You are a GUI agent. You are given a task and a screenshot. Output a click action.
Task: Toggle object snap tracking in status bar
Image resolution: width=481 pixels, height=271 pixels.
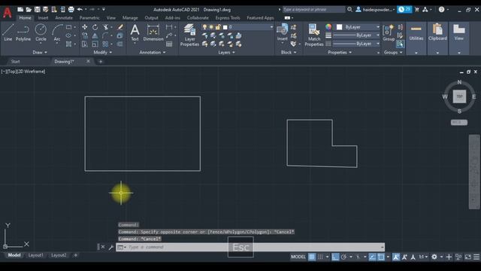tap(372, 257)
